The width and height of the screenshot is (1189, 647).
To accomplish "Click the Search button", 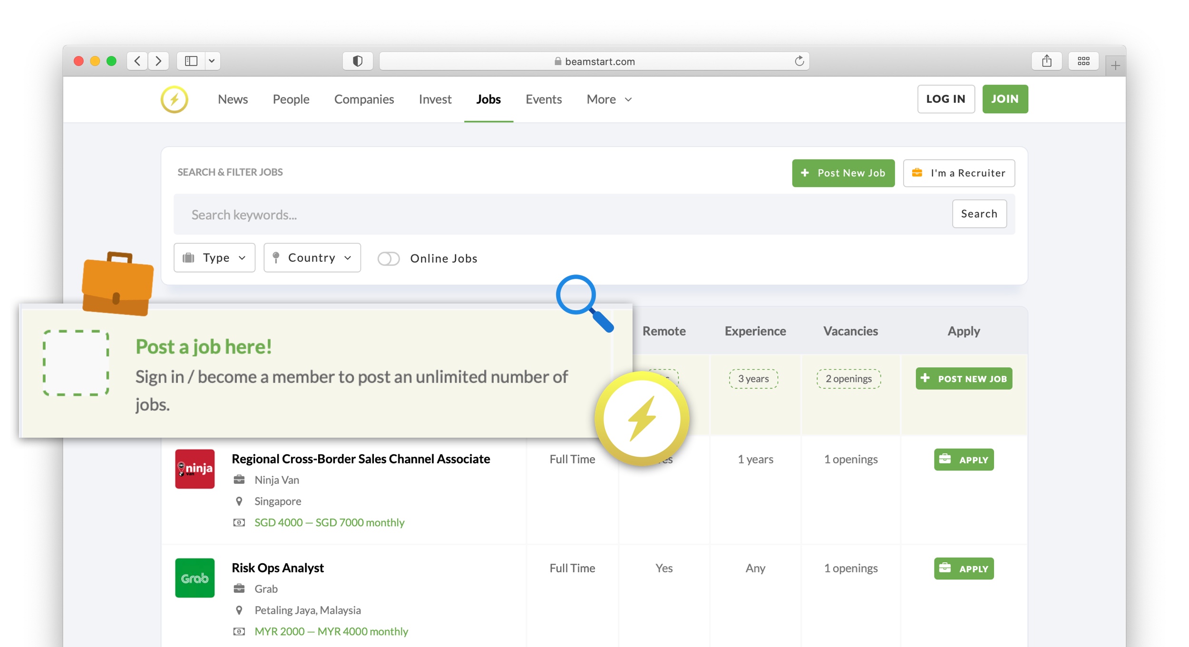I will [979, 214].
